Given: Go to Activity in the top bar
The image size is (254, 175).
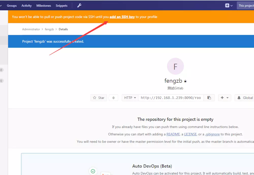Looking at the screenshot, I should (26, 6).
